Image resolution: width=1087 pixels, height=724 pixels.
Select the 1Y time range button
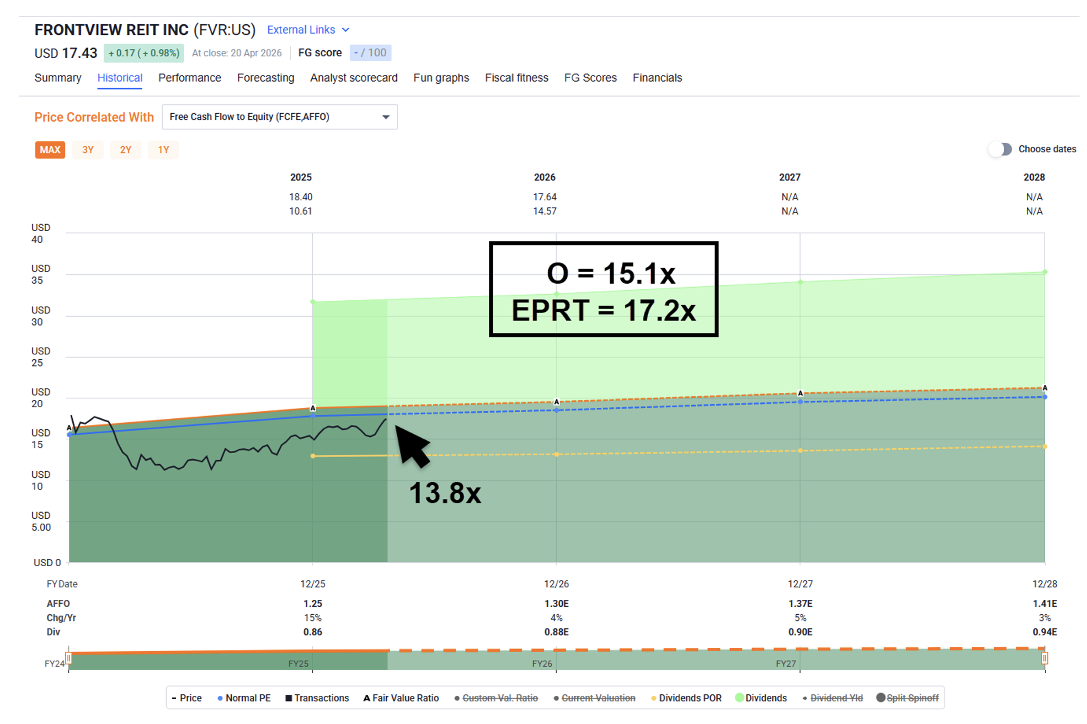[163, 150]
